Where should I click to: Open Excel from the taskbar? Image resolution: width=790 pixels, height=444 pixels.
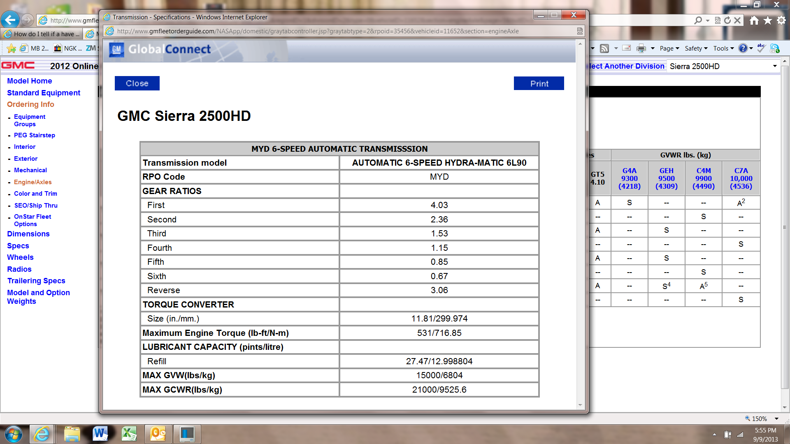(x=130, y=434)
